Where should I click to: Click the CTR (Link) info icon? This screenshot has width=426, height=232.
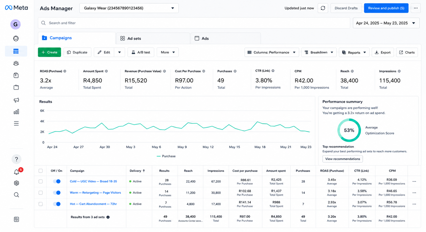tap(273, 71)
